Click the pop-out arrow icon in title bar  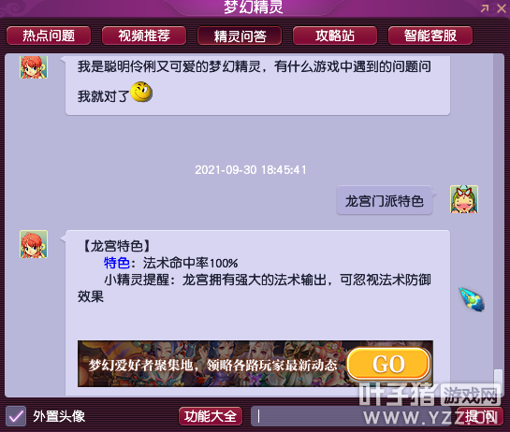(x=485, y=7)
